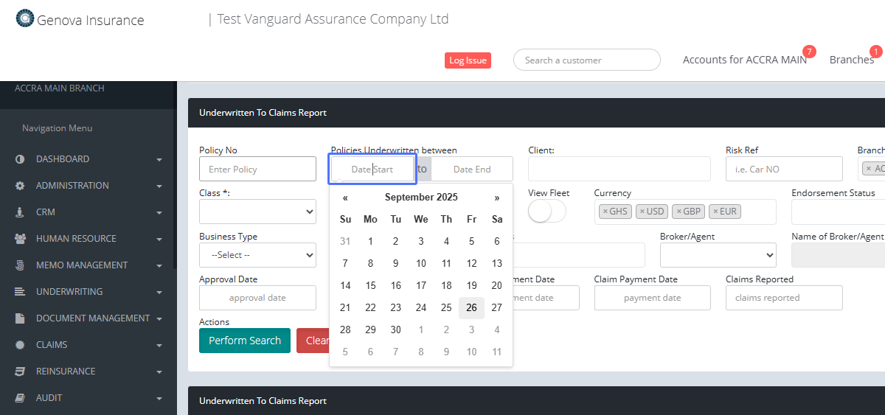Image resolution: width=885 pixels, height=415 pixels.
Task: Click the Perform Search button
Action: pyautogui.click(x=245, y=341)
